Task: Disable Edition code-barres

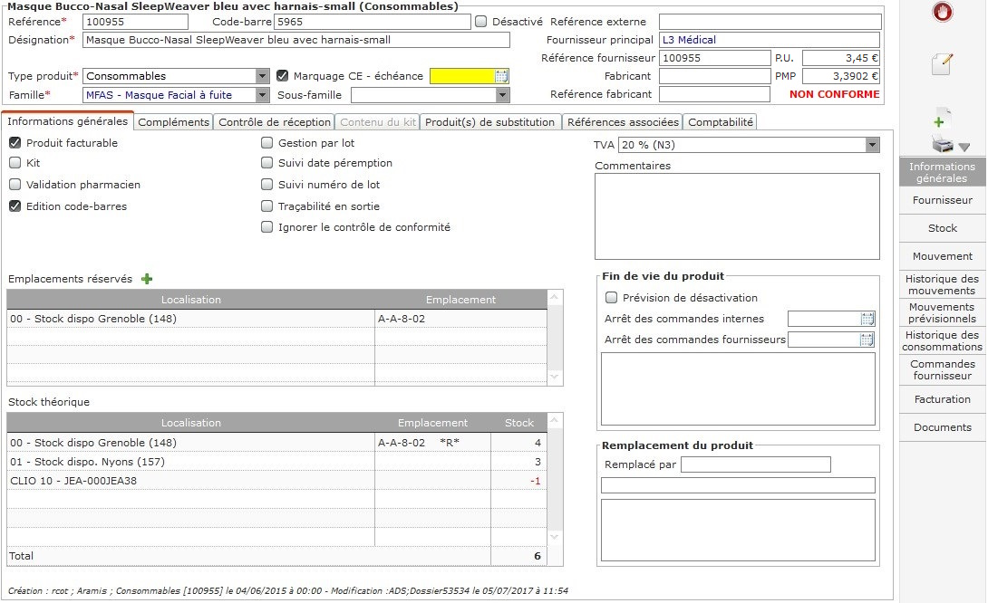Action: point(15,206)
